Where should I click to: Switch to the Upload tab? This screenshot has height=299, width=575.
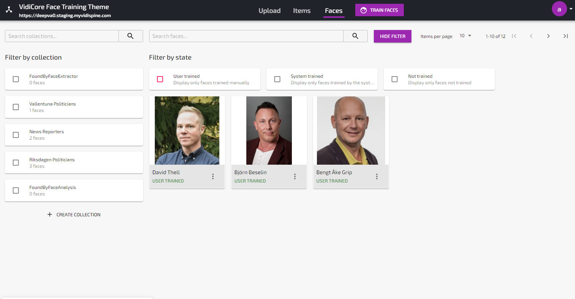click(x=269, y=11)
